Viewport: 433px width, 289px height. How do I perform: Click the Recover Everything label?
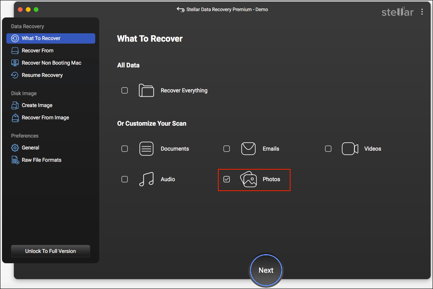coord(184,90)
